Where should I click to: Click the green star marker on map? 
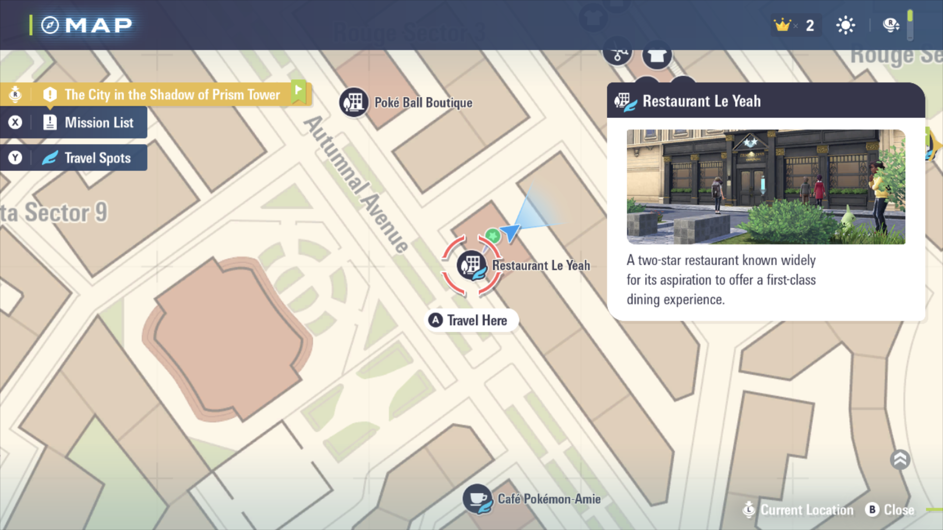coord(493,236)
